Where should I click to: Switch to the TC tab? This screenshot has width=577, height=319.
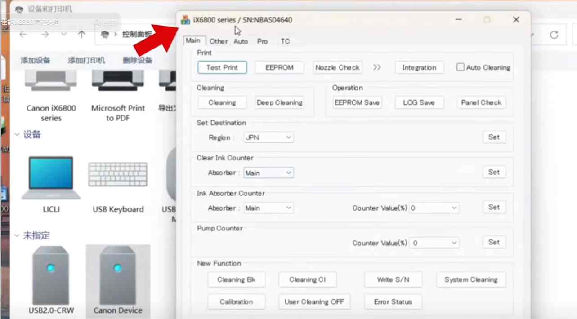285,41
